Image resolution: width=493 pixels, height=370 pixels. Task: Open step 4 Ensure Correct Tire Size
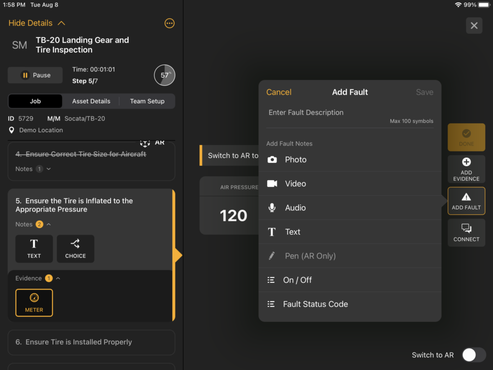click(81, 154)
